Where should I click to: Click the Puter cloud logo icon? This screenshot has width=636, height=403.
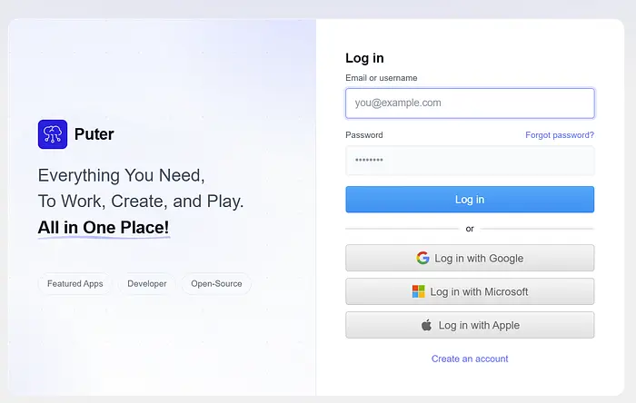point(53,134)
